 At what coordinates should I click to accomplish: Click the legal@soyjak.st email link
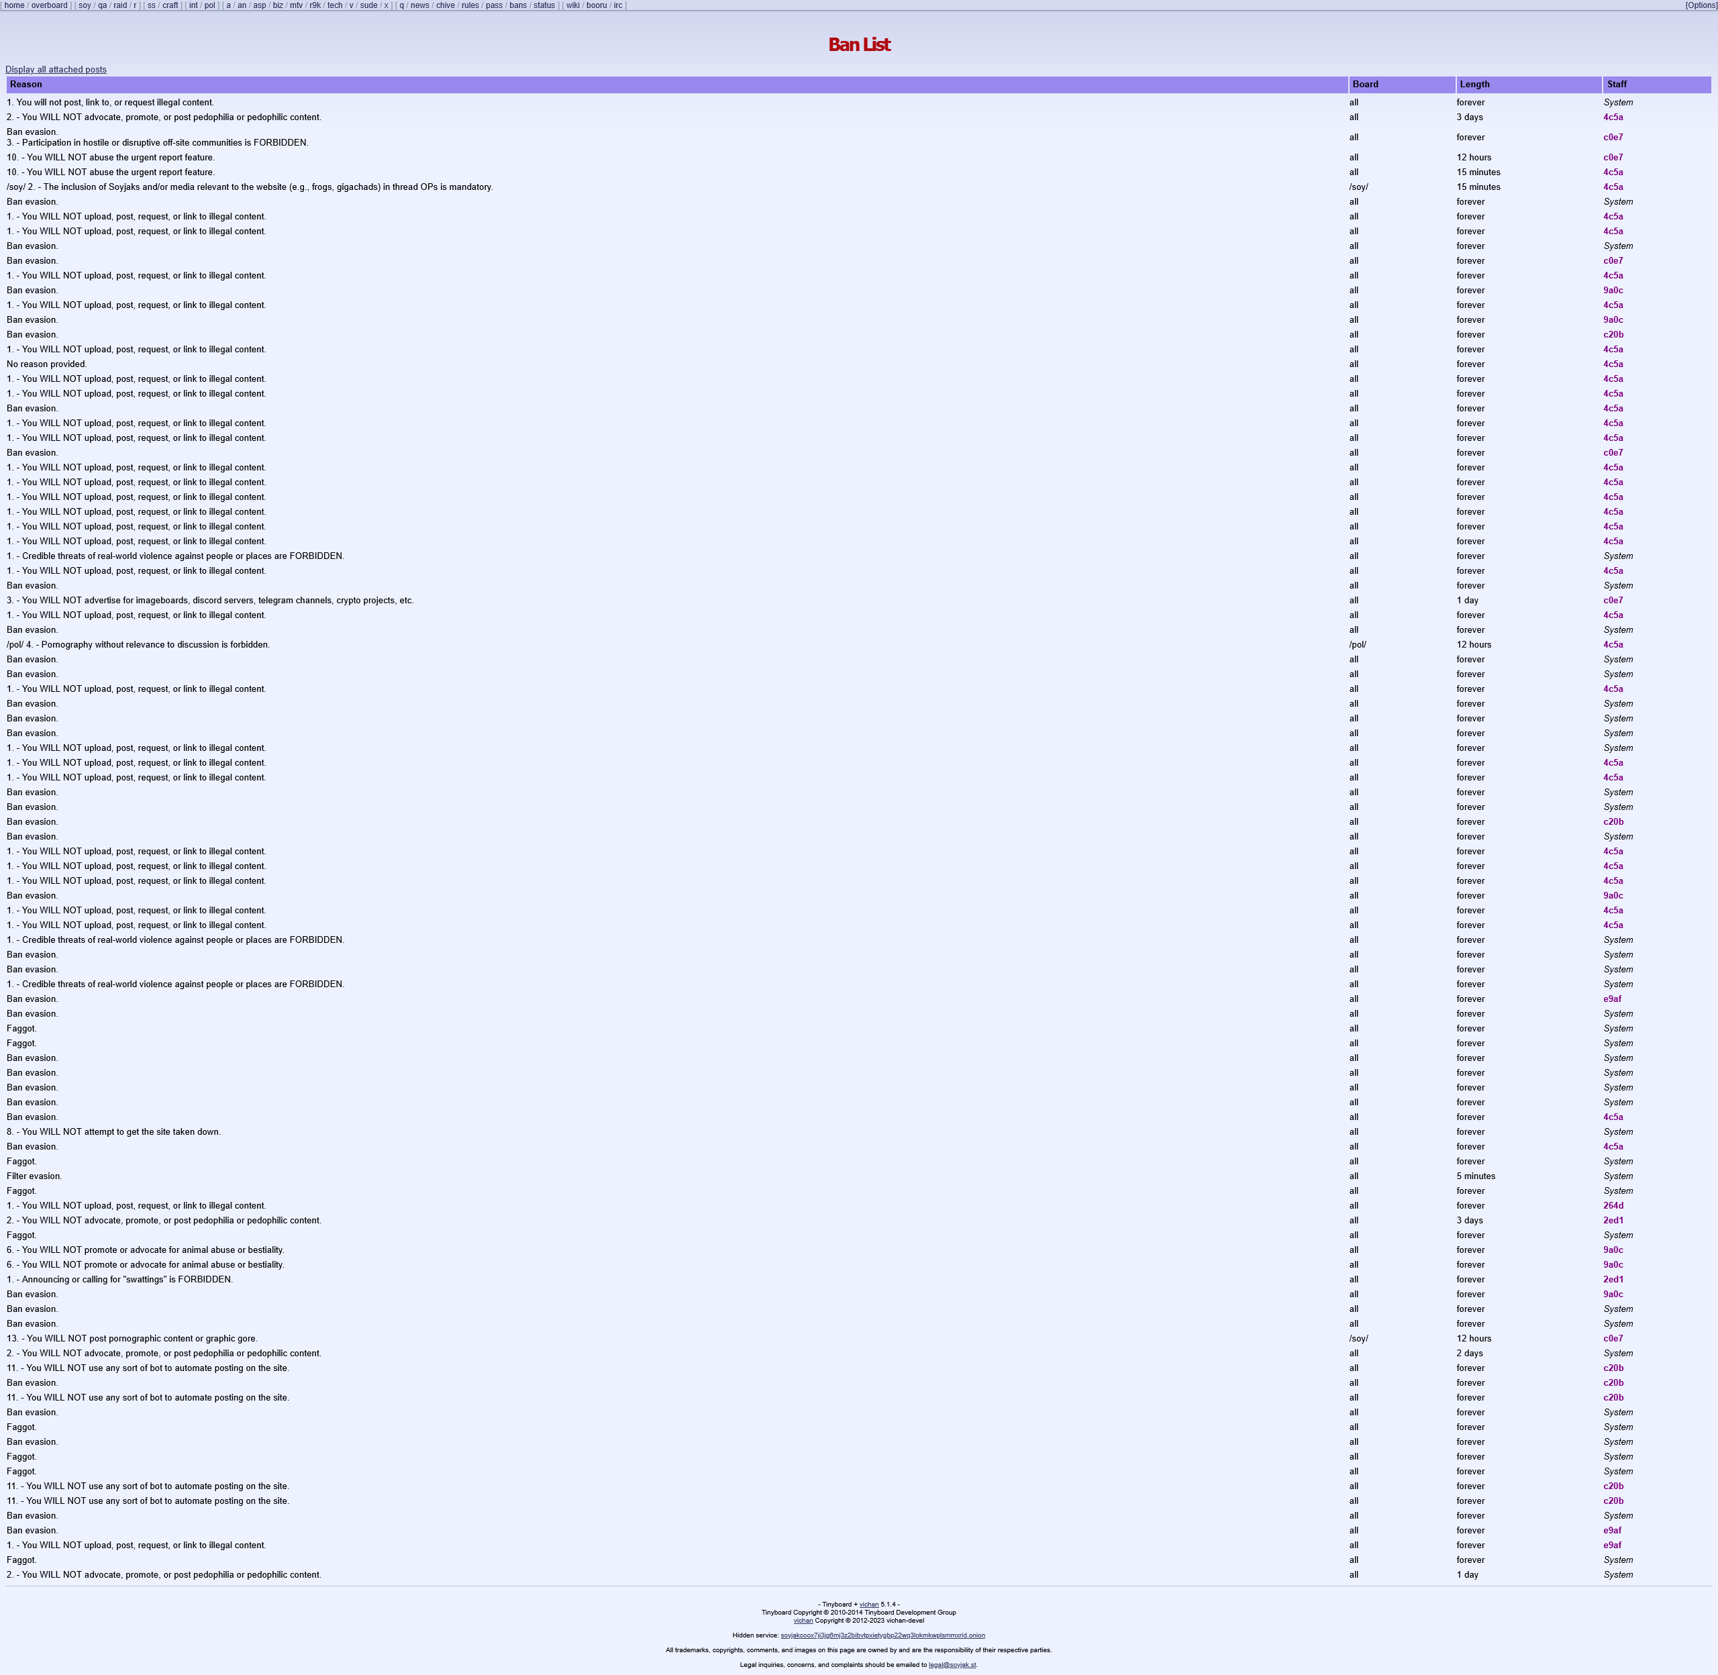pos(952,1664)
